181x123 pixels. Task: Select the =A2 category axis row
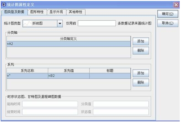(69, 44)
